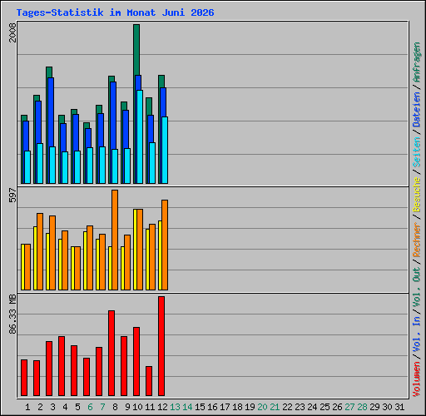The width and height of the screenshot is (426, 416).
Task: Click the 'Dateien' legend label
Action: click(x=417, y=110)
